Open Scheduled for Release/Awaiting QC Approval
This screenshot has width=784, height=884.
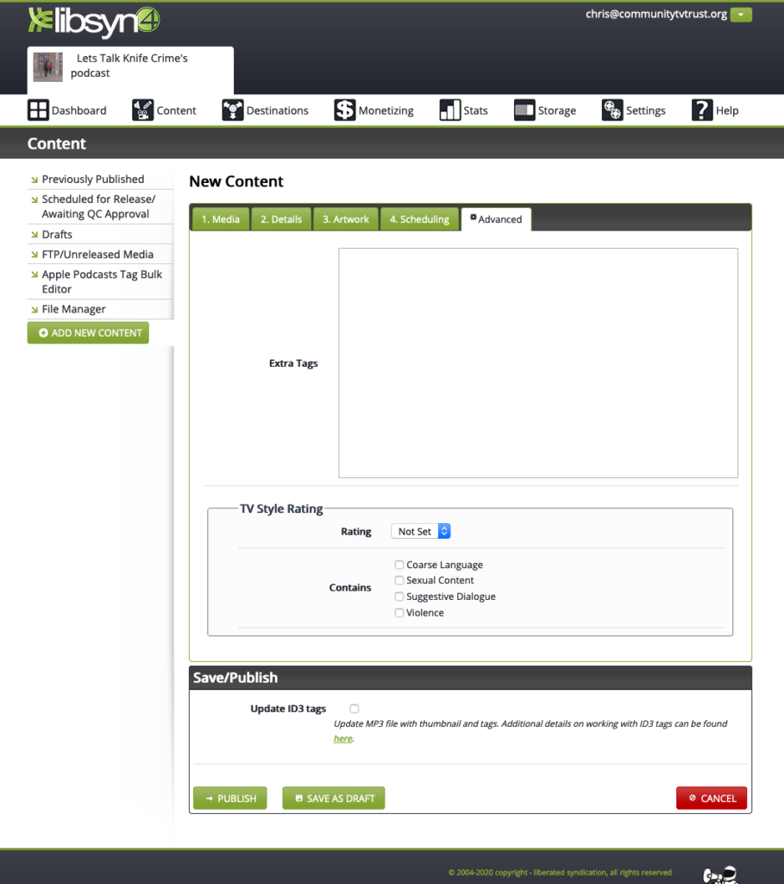[x=98, y=206]
